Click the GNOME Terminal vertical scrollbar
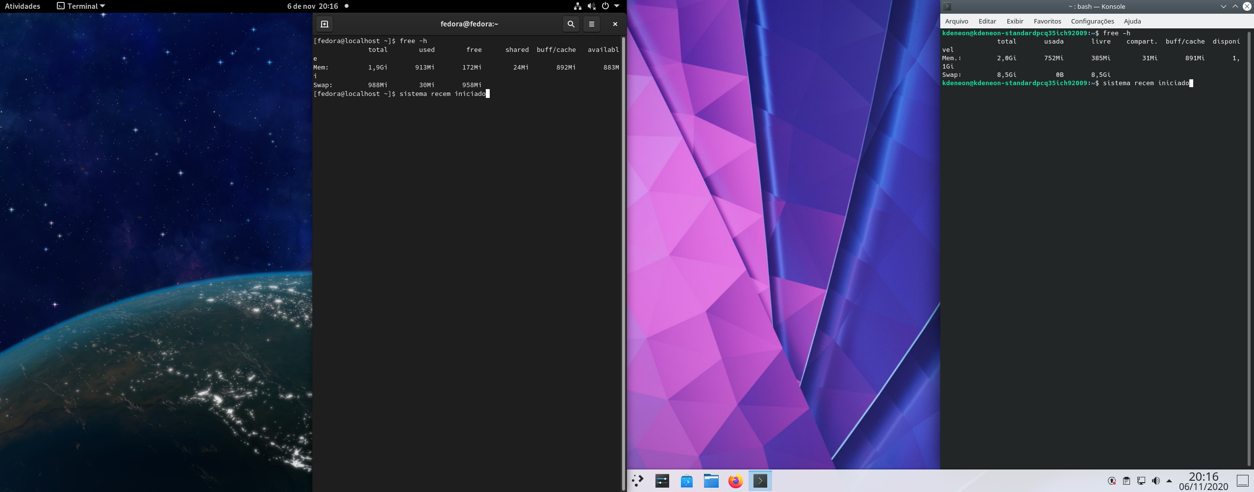 click(624, 262)
